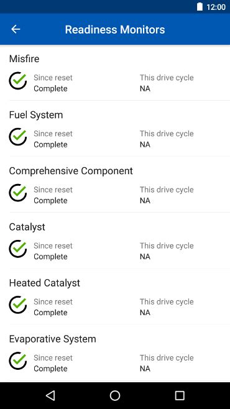Screen dimensions: 230x409
Task: Click the Heated Catalyst checkmark icon
Action: tap(18, 305)
